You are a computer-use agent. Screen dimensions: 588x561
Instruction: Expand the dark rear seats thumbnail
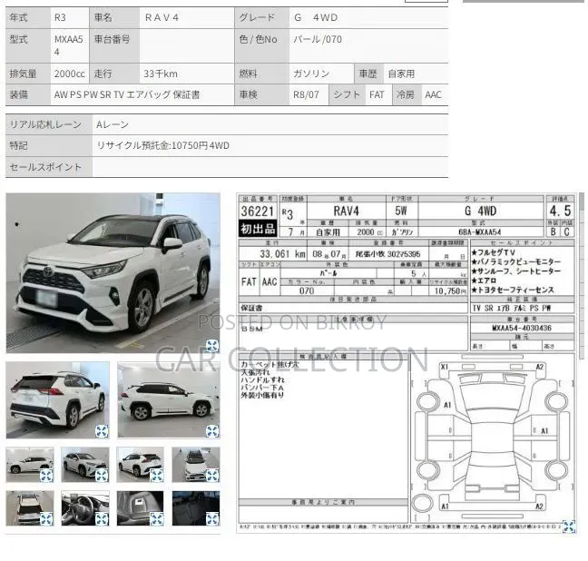click(212, 519)
